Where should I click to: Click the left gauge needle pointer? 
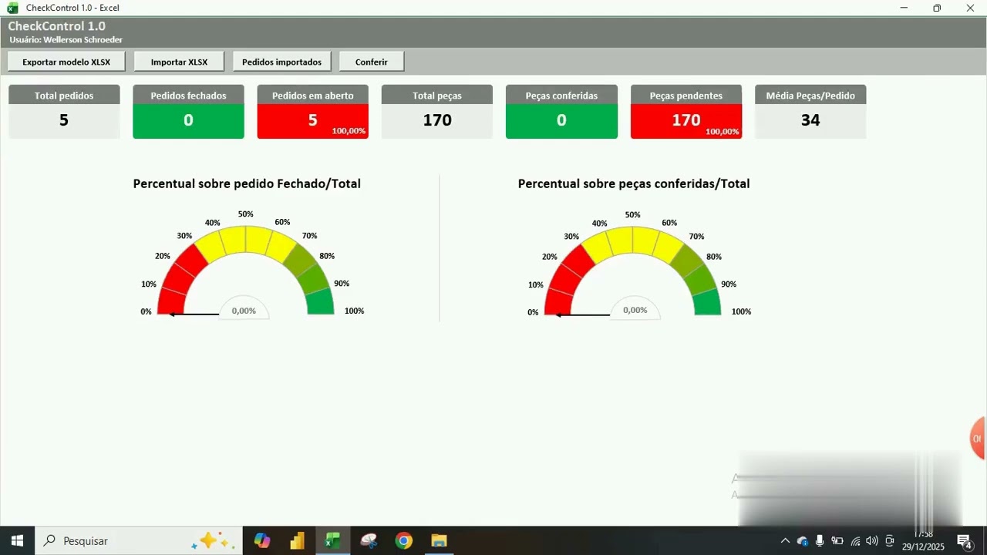pos(194,314)
